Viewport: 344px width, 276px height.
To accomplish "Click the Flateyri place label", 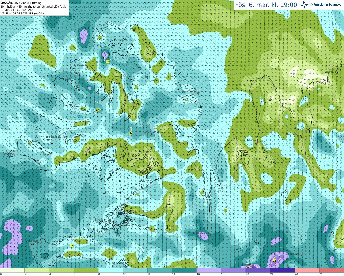I will (x=67, y=79).
